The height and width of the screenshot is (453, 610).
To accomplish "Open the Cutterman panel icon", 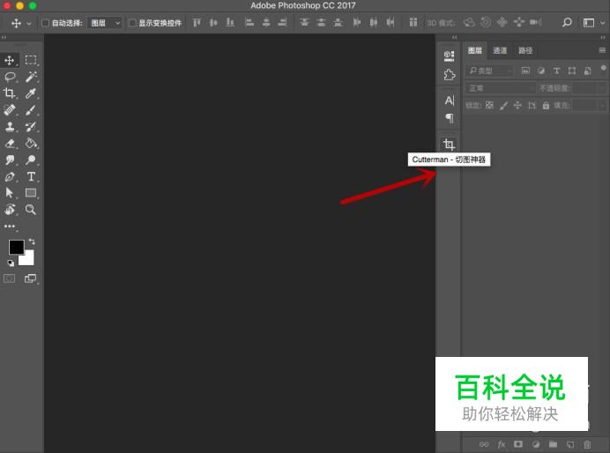I will (x=449, y=144).
